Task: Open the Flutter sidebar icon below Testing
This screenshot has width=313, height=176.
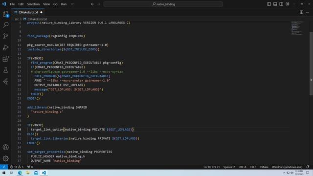Action: pos(5,82)
